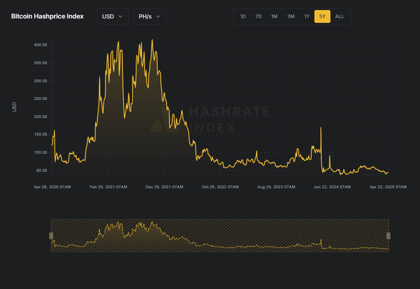
Task: Switch to the 1D time range
Action: click(x=243, y=16)
